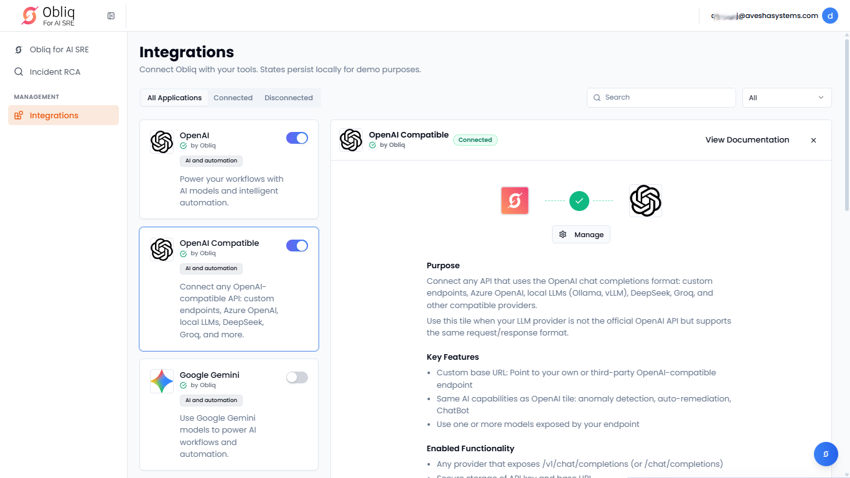Image resolution: width=850 pixels, height=478 pixels.
Task: Click the Google Gemini logo icon
Action: (162, 381)
